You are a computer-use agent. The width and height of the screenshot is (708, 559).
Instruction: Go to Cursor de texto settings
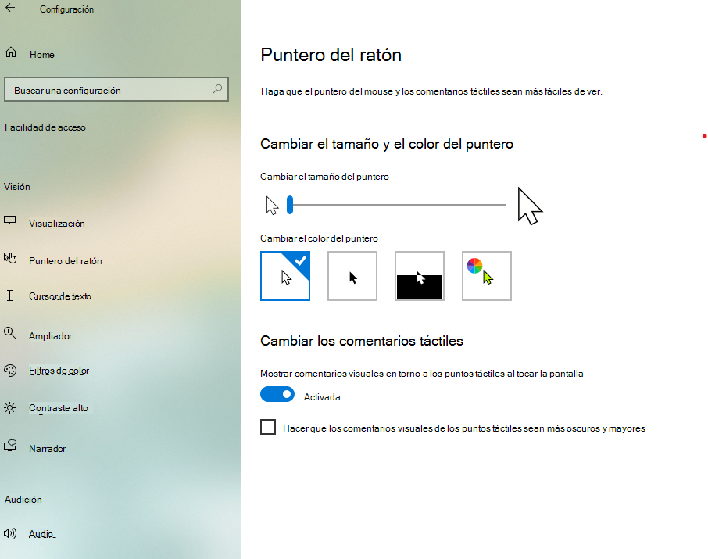click(x=60, y=296)
